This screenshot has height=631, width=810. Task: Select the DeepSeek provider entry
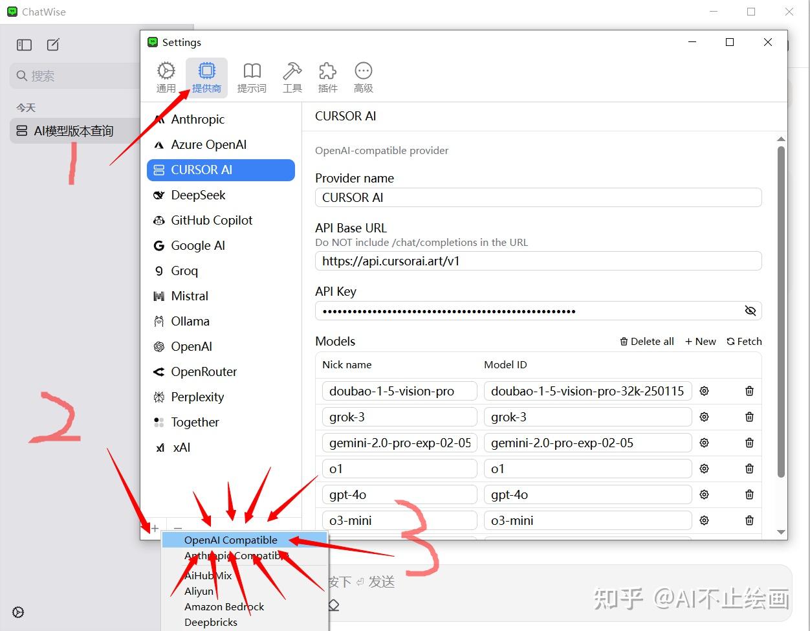point(194,195)
